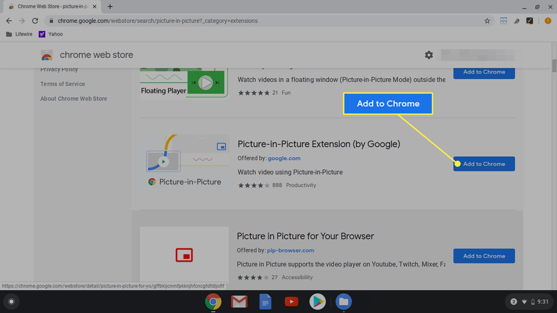Image resolution: width=557 pixels, height=313 pixels.
Task: Open Google Docs from the shelf
Action: (265, 302)
